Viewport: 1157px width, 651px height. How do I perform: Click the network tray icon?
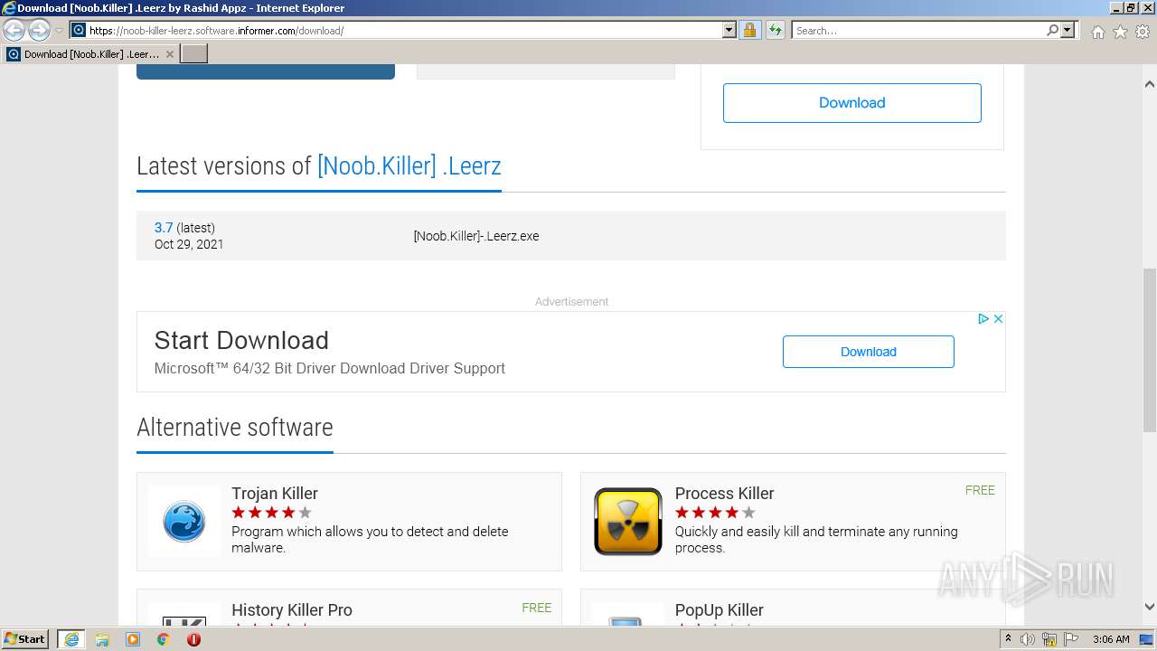point(1050,639)
